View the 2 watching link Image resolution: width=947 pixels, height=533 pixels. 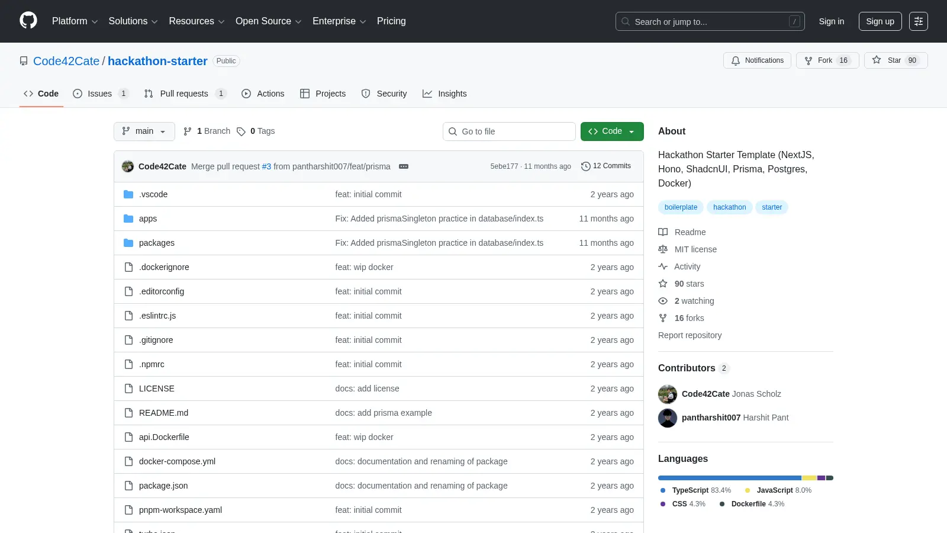687,301
